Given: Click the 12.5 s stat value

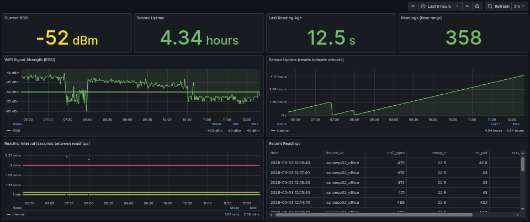Looking at the screenshot, I should coord(331,38).
